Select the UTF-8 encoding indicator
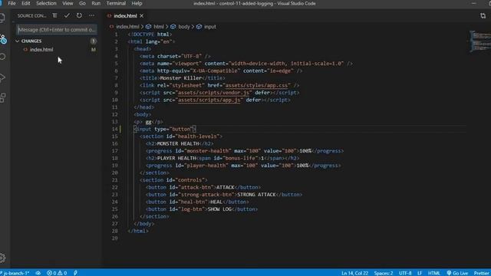 [405, 273]
